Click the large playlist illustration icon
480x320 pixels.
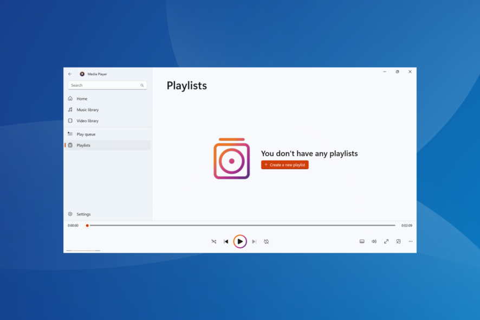(x=232, y=158)
